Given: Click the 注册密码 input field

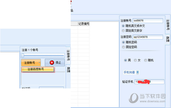Looking at the screenshot, I should pyautogui.click(x=148, y=37).
